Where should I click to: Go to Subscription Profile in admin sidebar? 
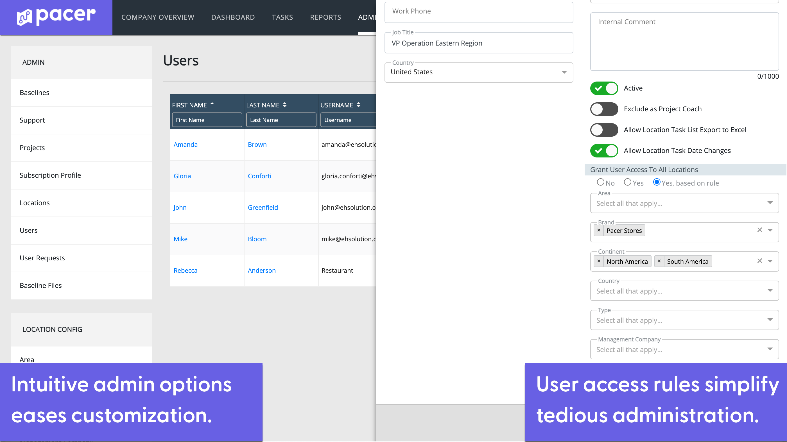click(50, 175)
